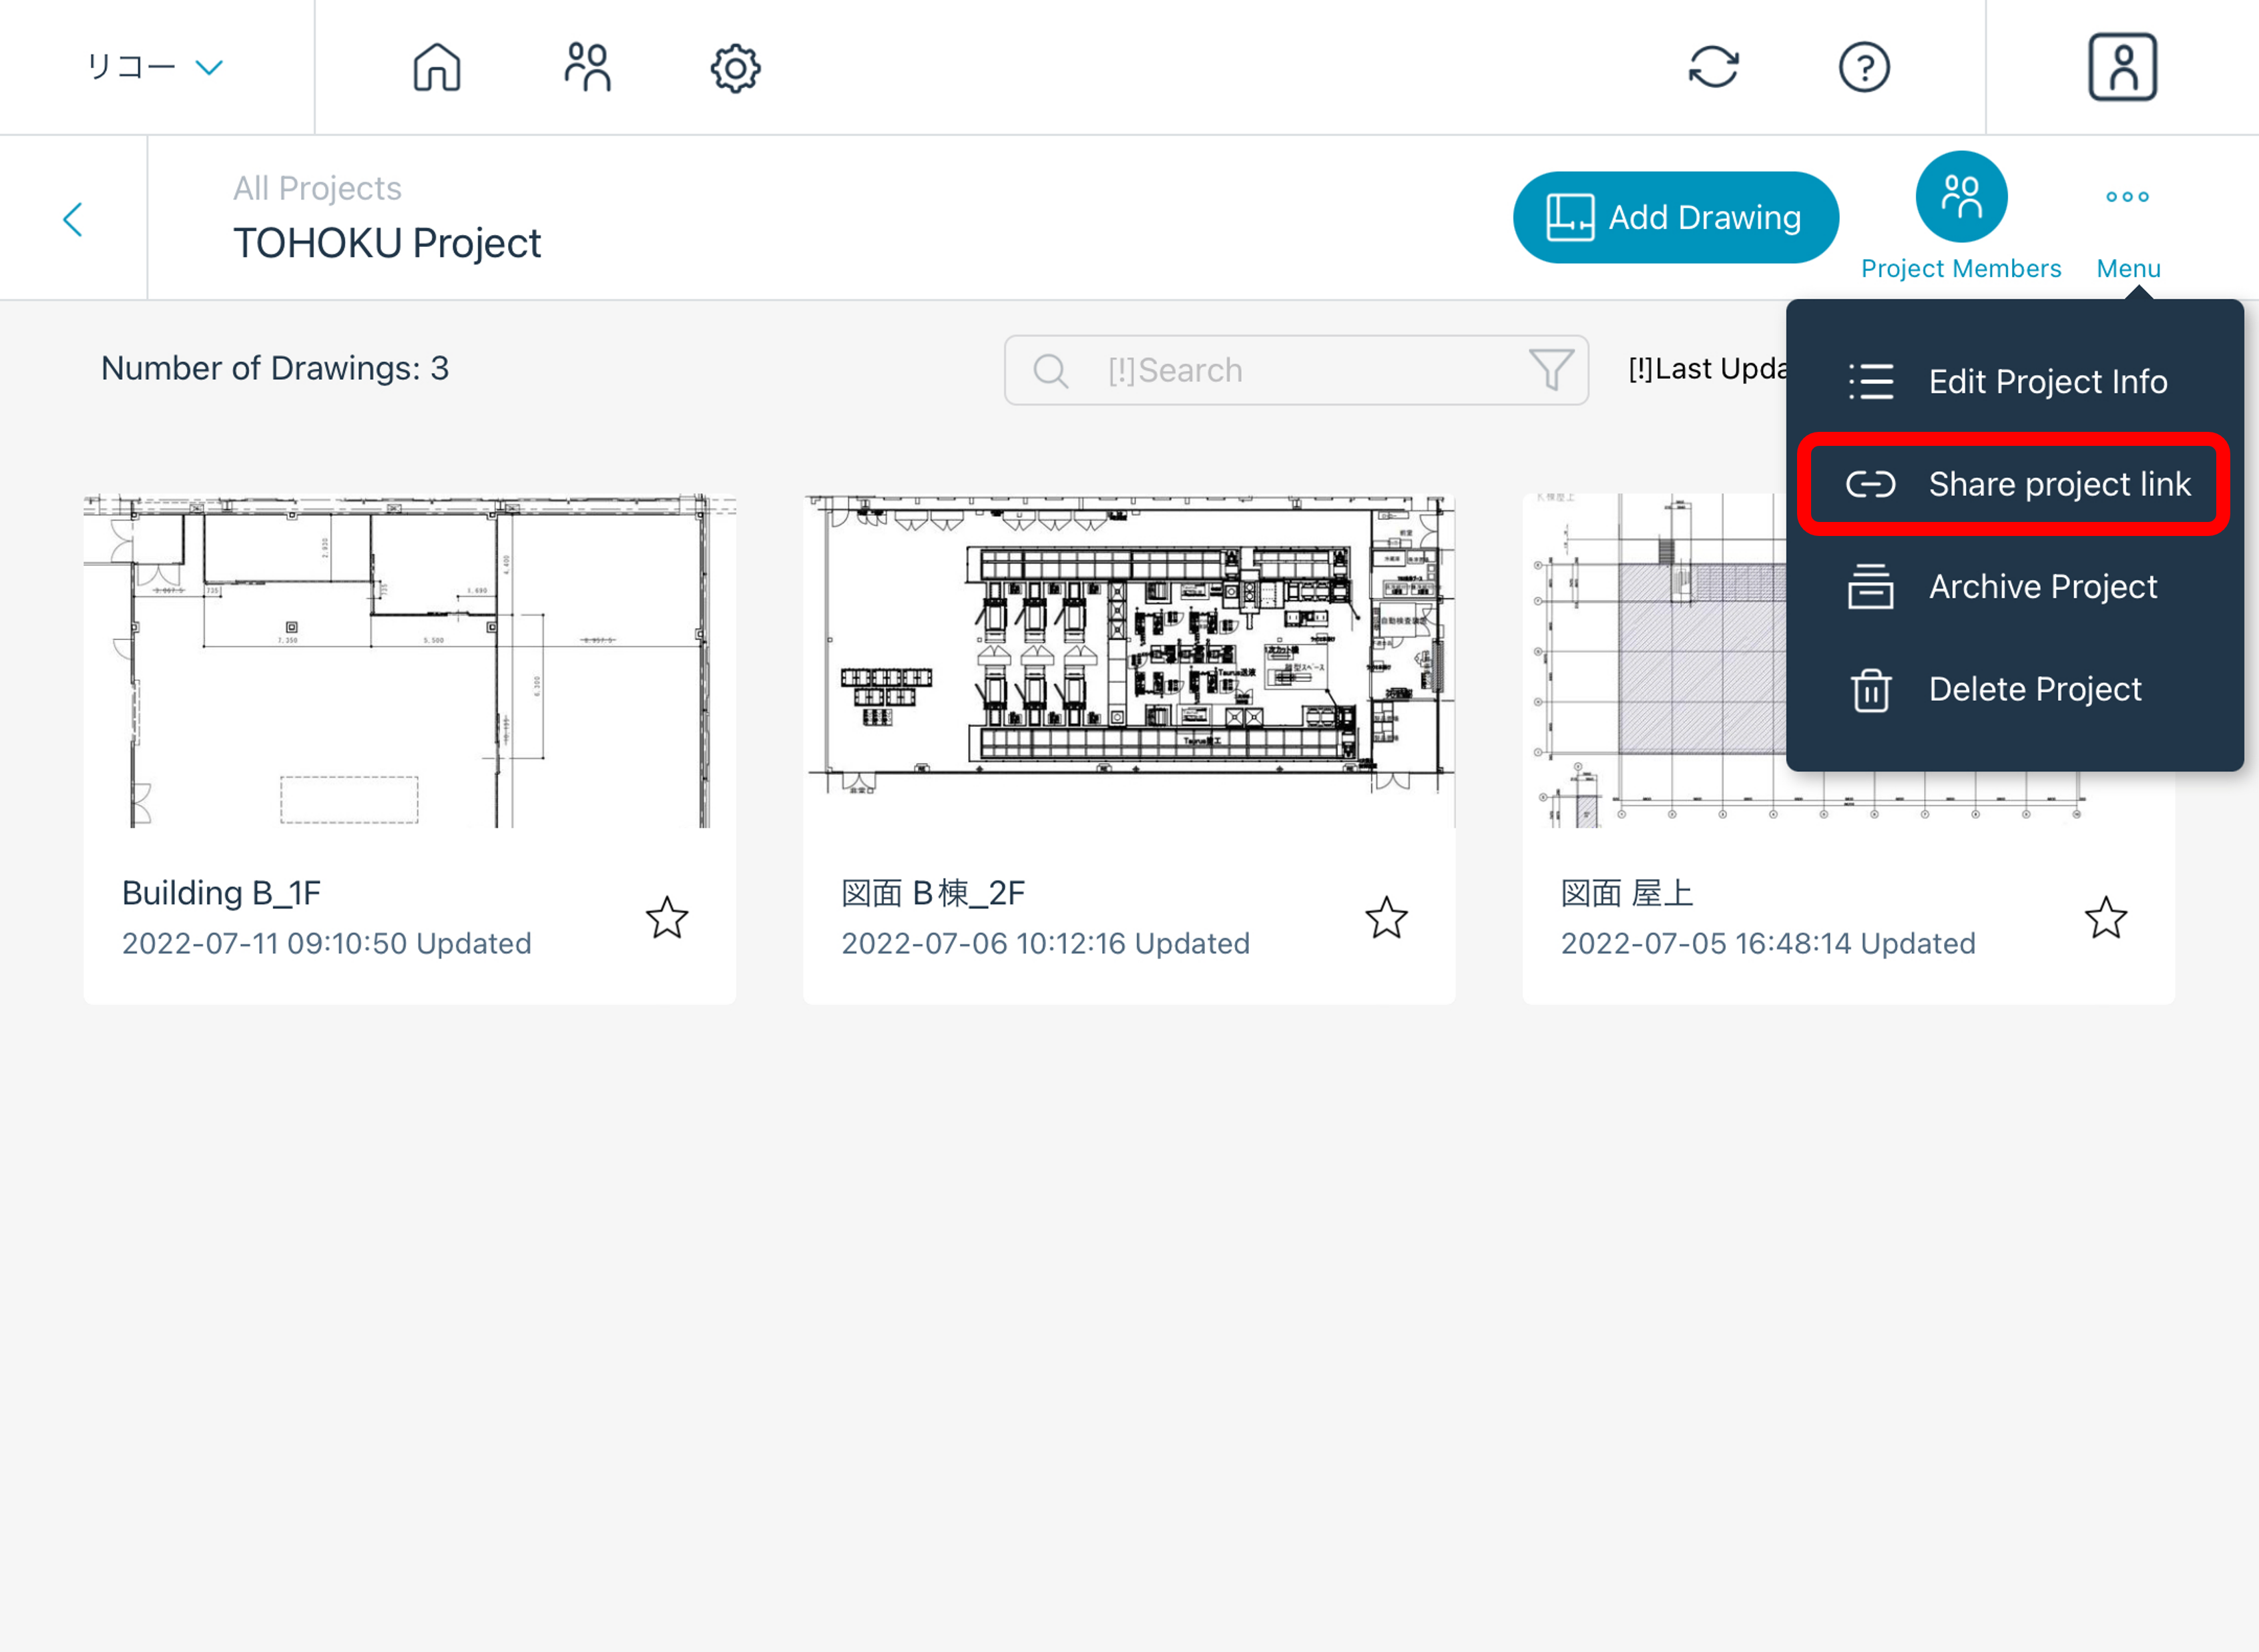Click the 2022-07-05 16:48:14 Updated timestamp
The height and width of the screenshot is (1652, 2259).
(x=1768, y=943)
